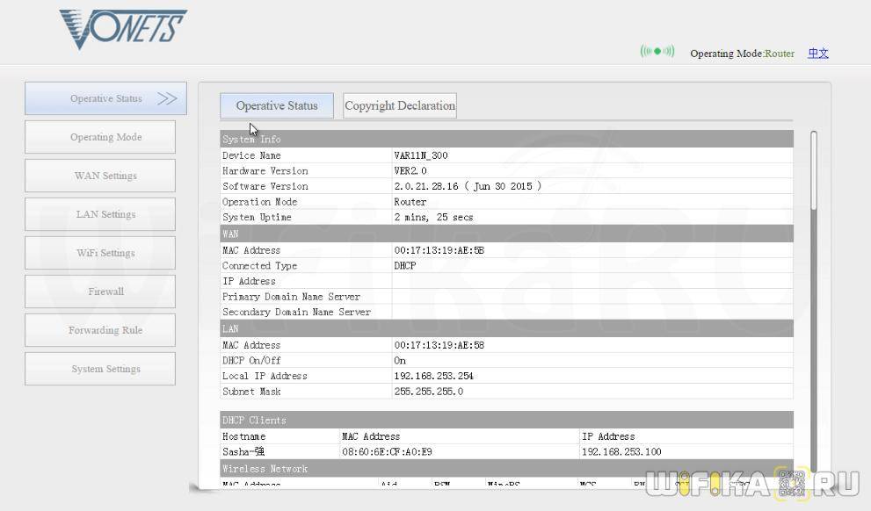
Task: Switch language to 中文
Action: 818,54
